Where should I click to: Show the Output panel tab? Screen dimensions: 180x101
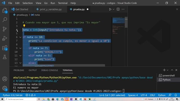33,70
